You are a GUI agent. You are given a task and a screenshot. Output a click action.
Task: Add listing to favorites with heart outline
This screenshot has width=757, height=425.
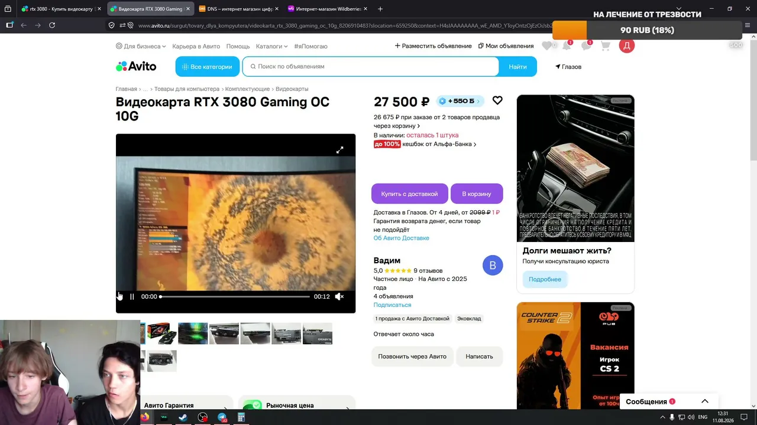(x=497, y=100)
